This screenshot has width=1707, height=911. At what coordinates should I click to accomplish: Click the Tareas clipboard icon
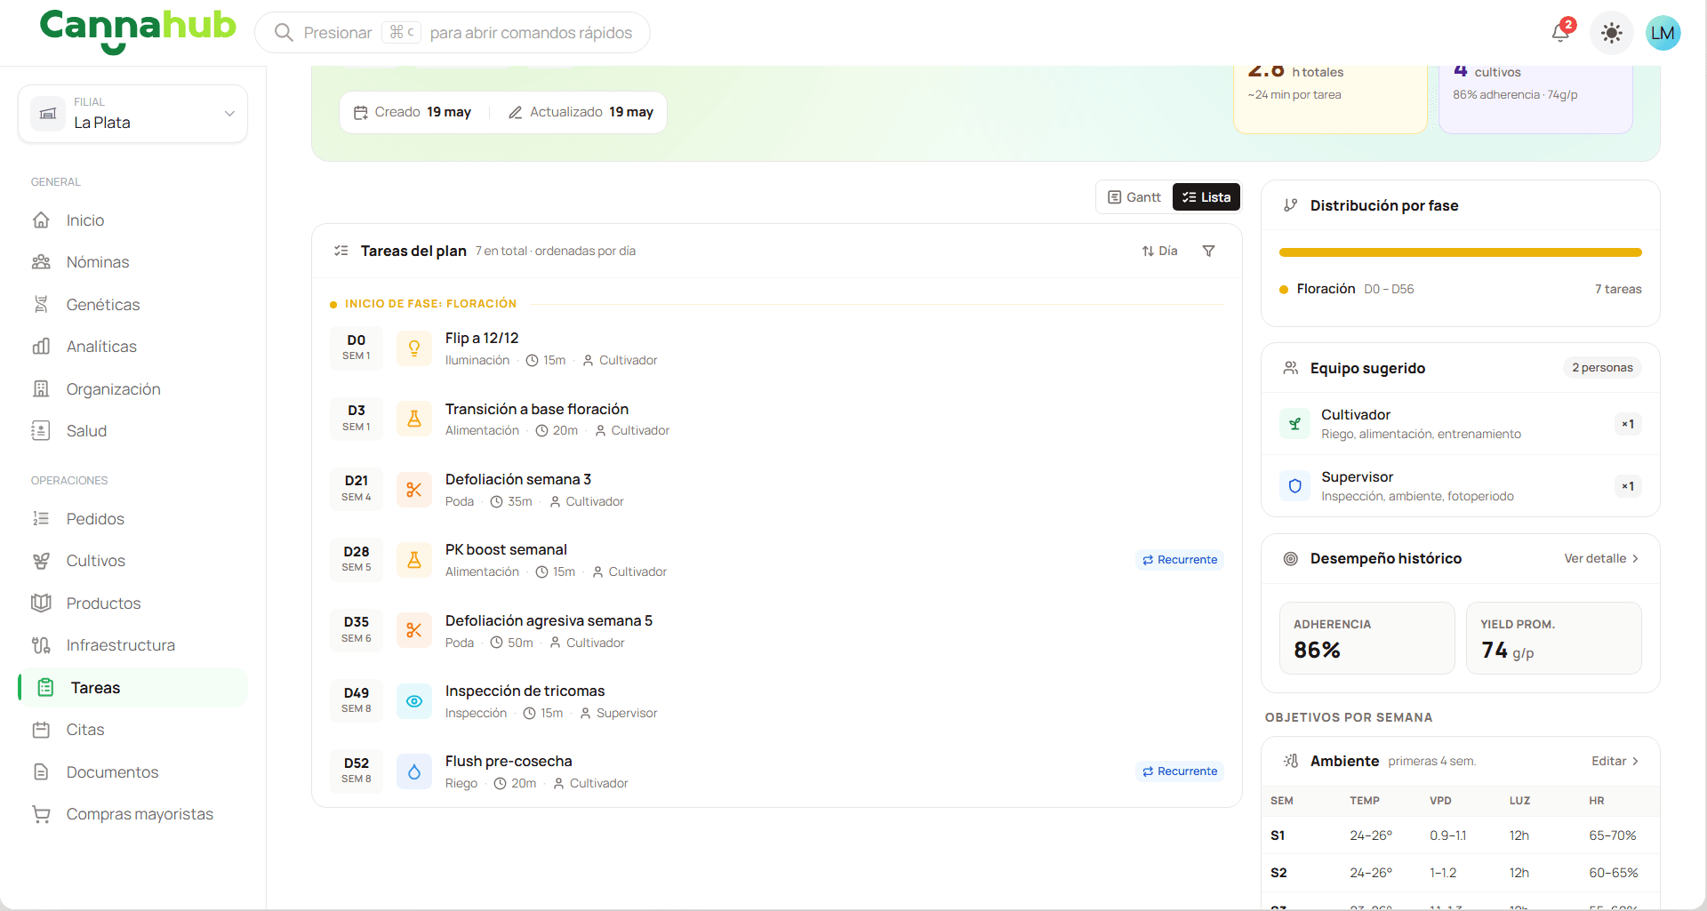[x=45, y=688]
